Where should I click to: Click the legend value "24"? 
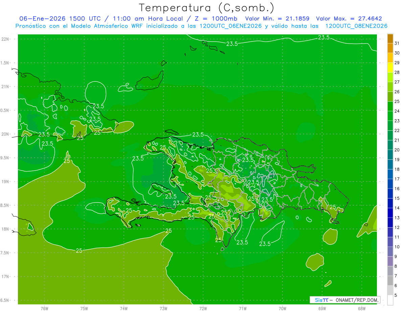point(397,111)
